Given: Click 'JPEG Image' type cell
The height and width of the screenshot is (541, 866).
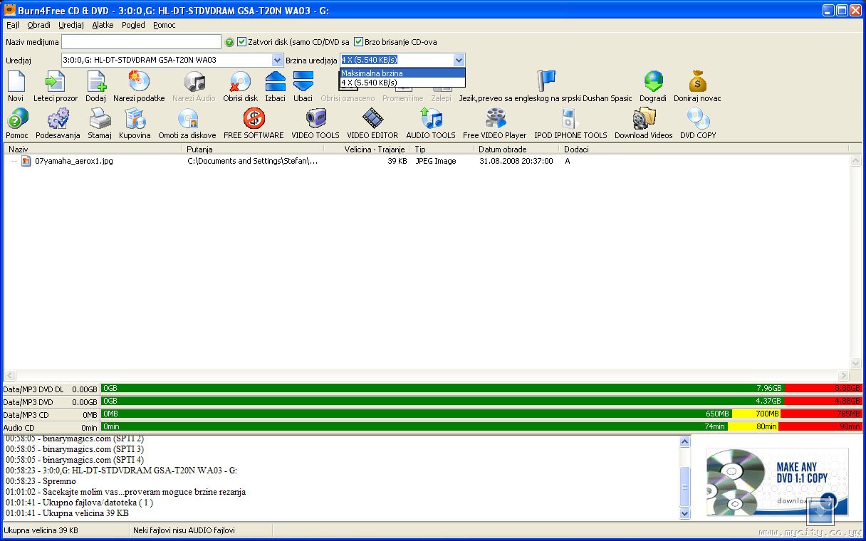Looking at the screenshot, I should (x=436, y=162).
